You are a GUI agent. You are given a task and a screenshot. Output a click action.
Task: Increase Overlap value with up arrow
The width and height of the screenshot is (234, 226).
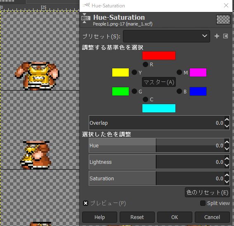227,119
